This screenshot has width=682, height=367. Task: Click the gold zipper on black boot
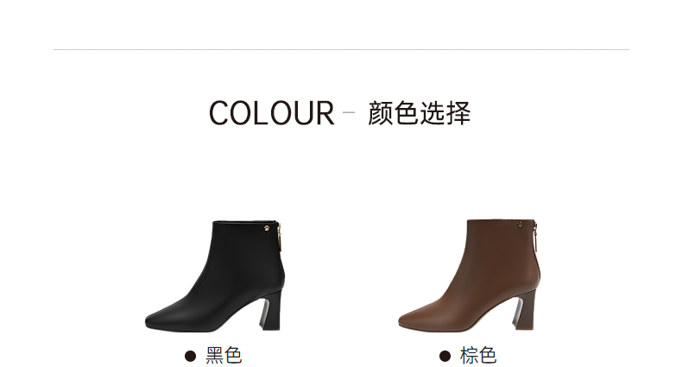(280, 237)
